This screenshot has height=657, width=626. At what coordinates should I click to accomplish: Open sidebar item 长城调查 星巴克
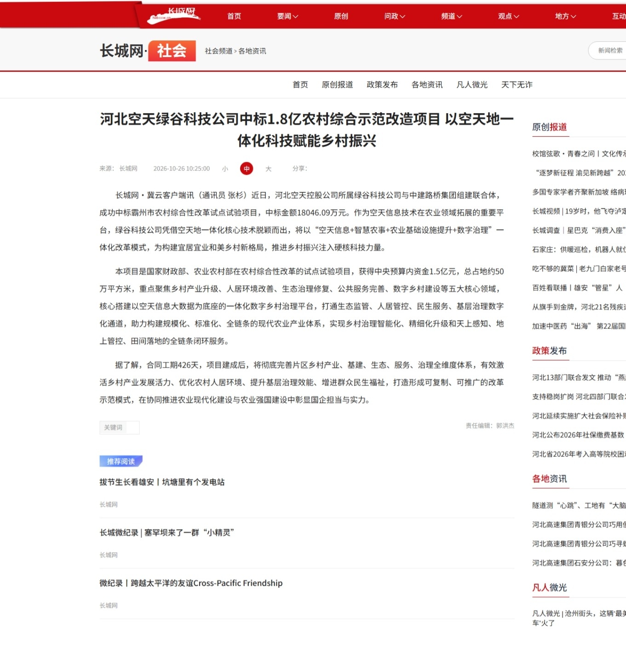(x=579, y=230)
